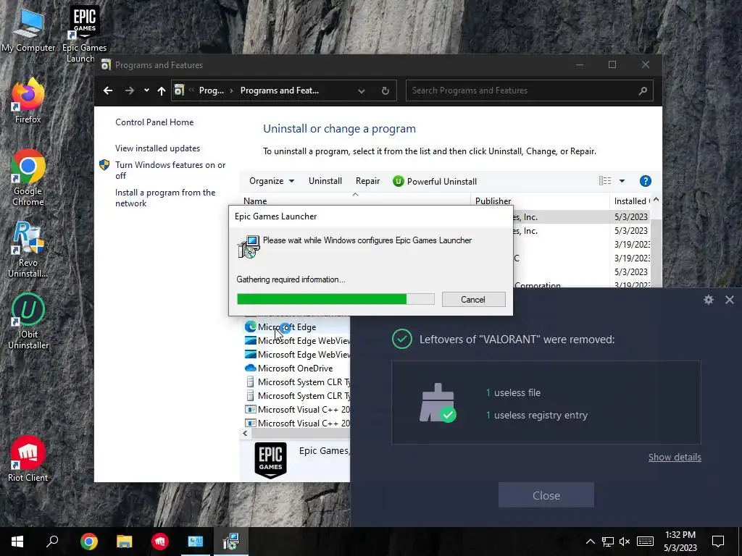The image size is (742, 556).
Task: Close the IObit leftovers panel with X
Action: tap(730, 299)
